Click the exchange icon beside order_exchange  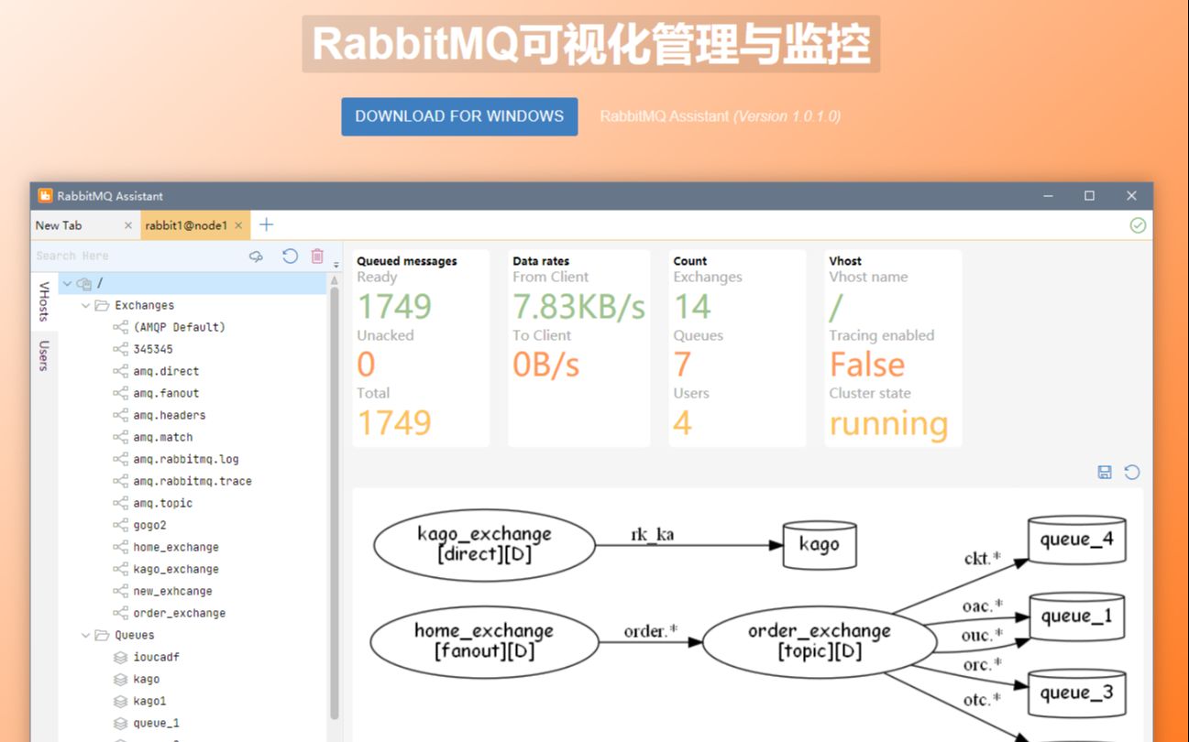pyautogui.click(x=120, y=613)
